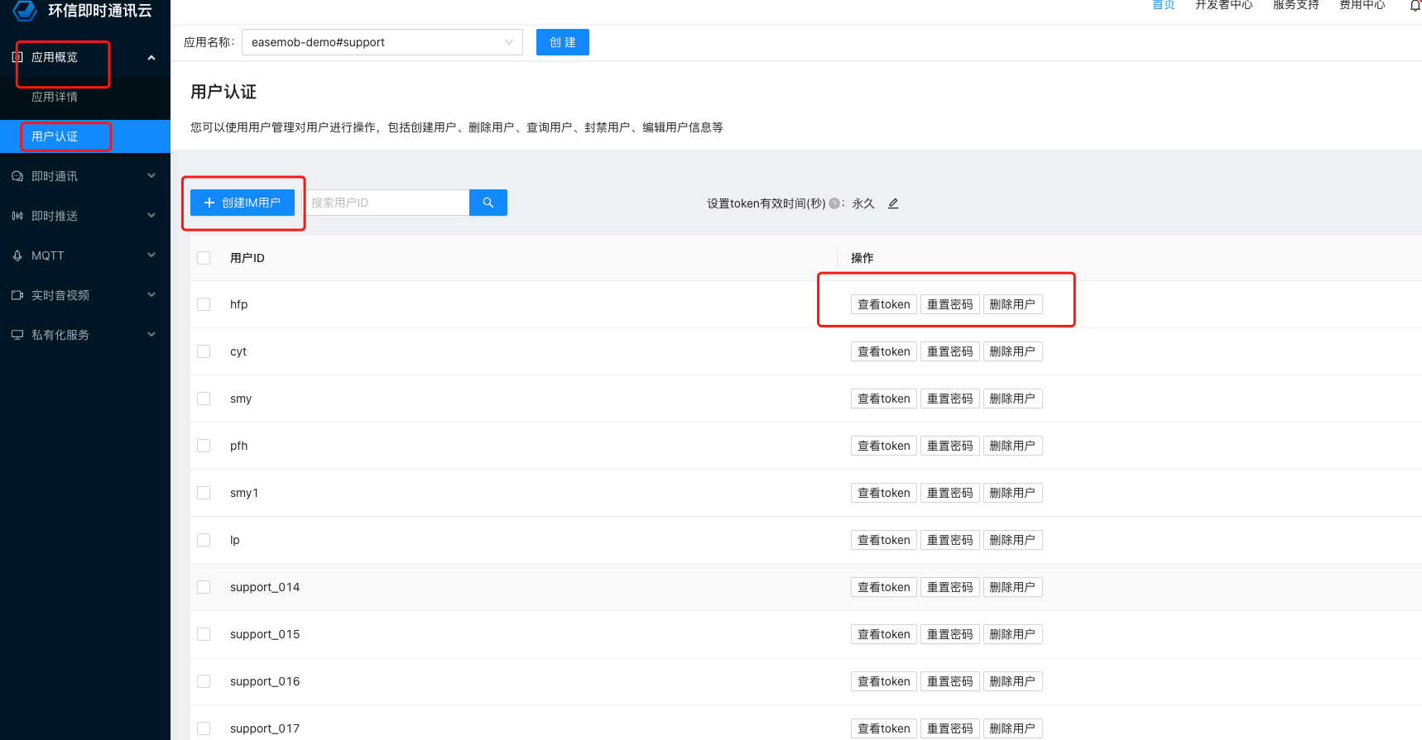Click the notification bell icon
Viewport: 1422px width, 740px height.
[x=1415, y=5]
